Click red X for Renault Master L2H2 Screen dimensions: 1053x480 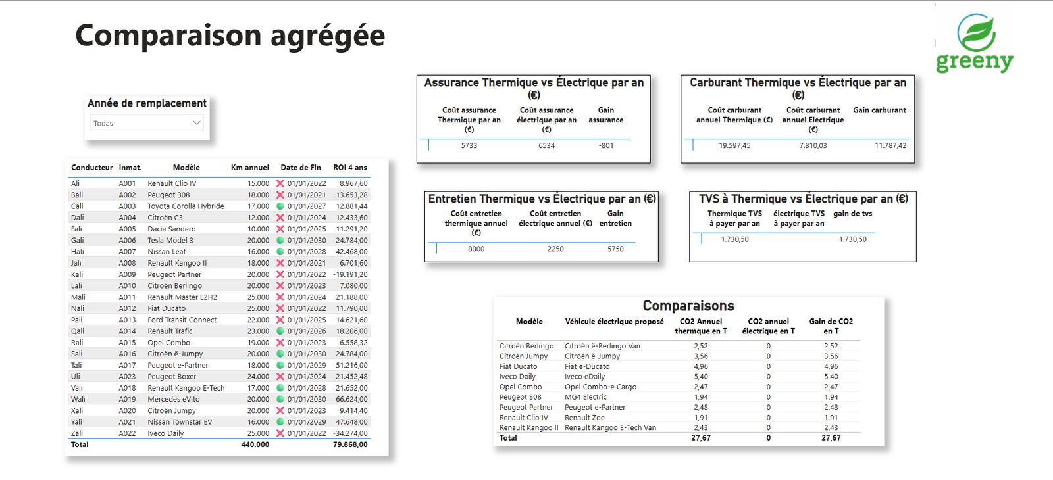point(280,297)
